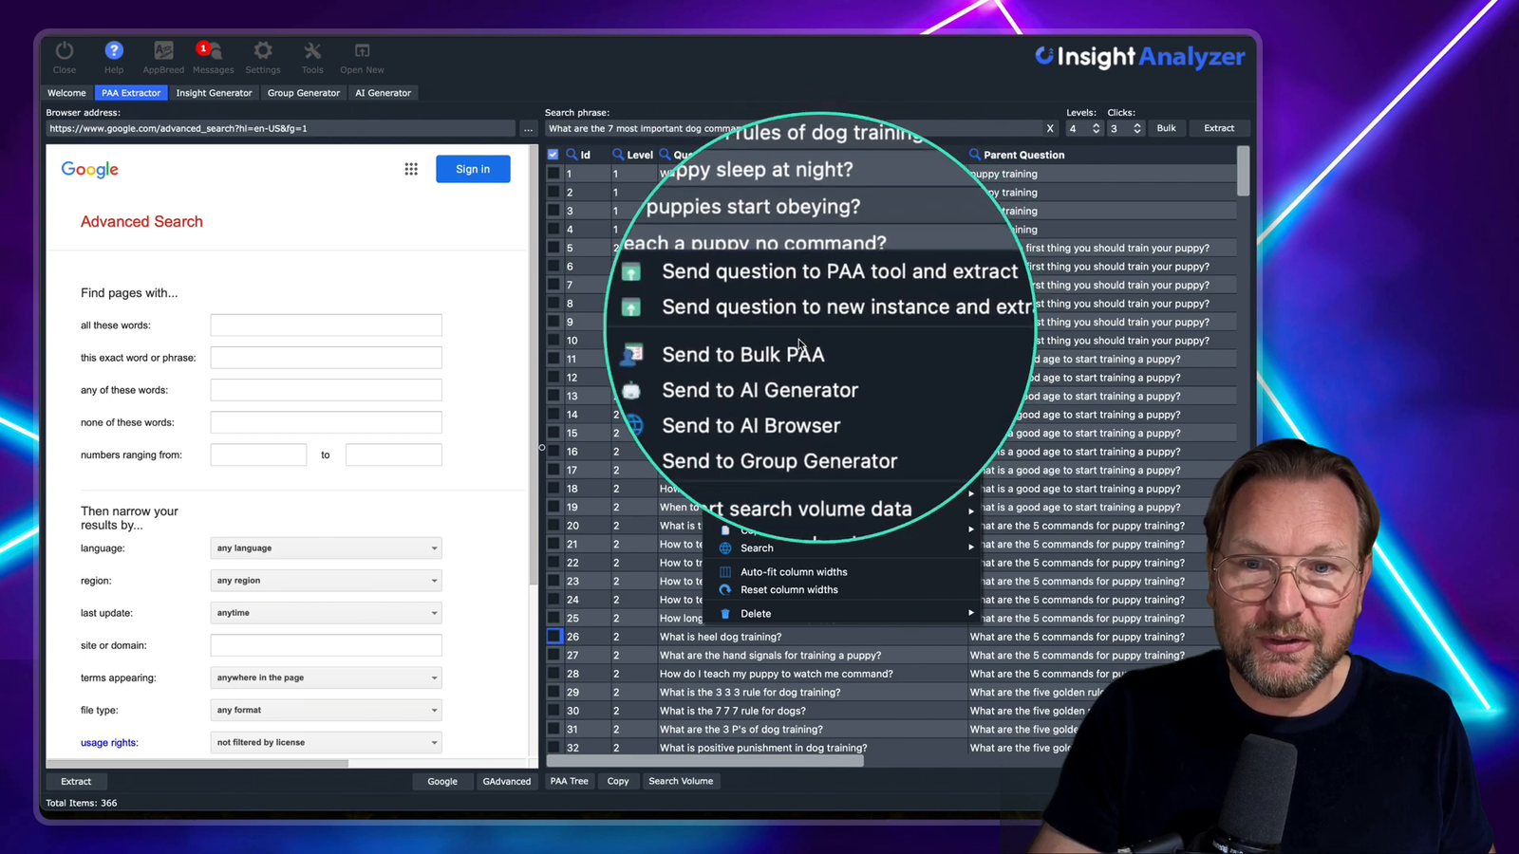Open the language dropdown set to any language

pyautogui.click(x=326, y=548)
